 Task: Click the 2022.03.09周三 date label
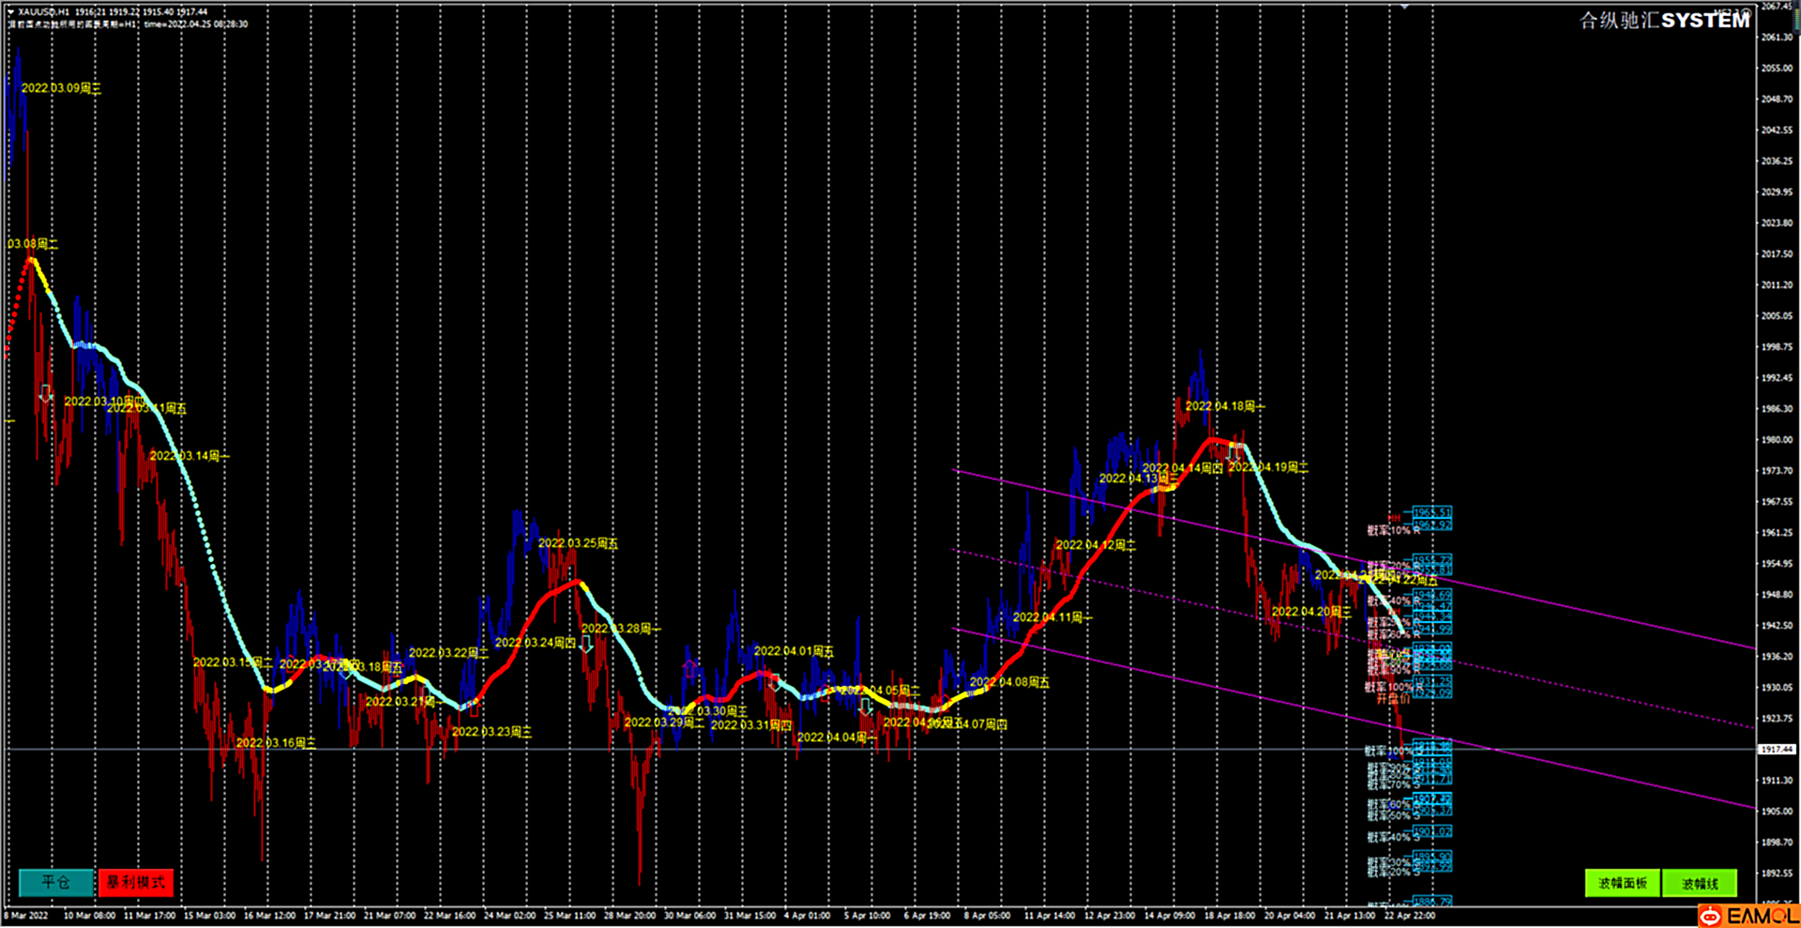pyautogui.click(x=61, y=88)
